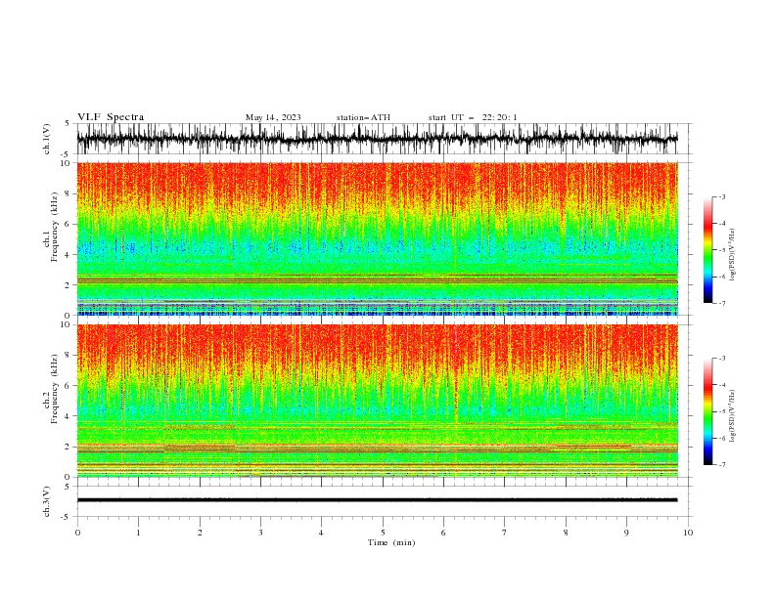775x598 pixels.
Task: Click the 'ch.1 Frequency (kHz)' axis label
Action: pos(52,238)
